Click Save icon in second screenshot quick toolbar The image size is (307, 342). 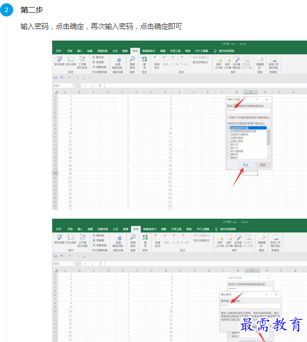pos(55,256)
